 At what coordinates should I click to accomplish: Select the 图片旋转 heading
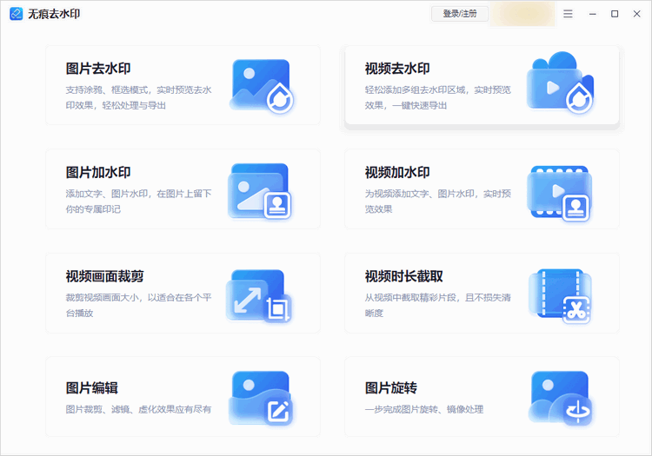pyautogui.click(x=391, y=388)
